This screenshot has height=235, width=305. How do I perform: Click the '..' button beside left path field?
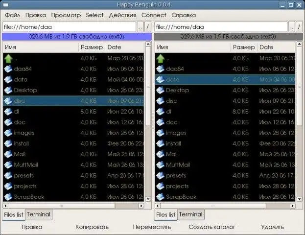tap(140, 27)
